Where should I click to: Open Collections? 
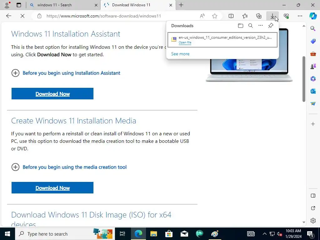pyautogui.click(x=259, y=16)
